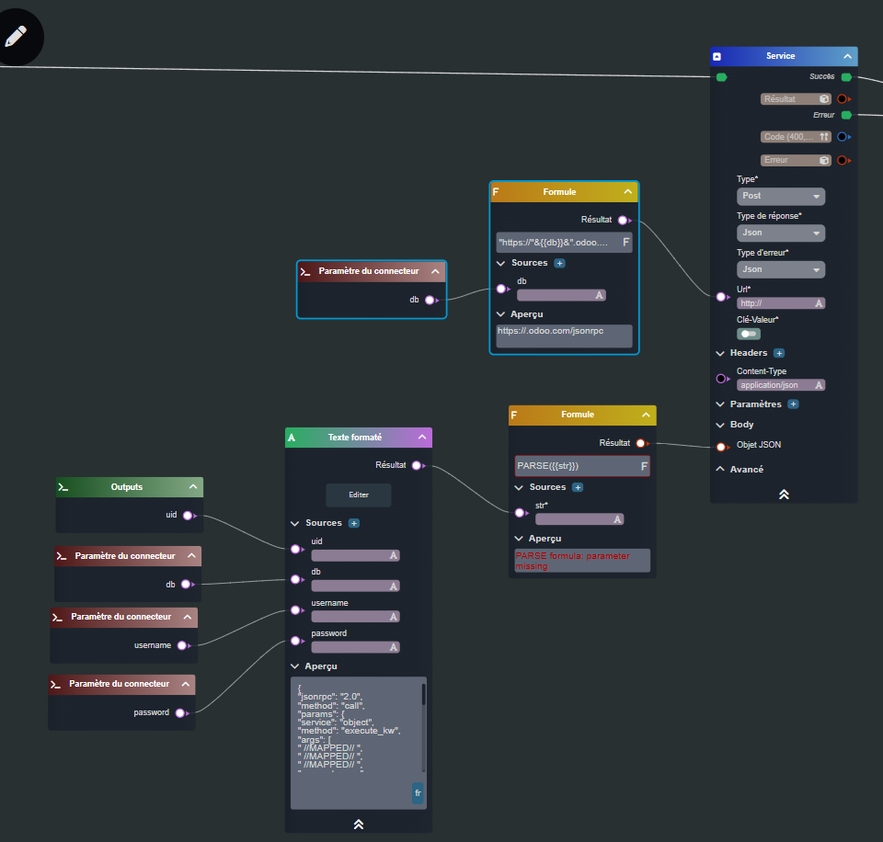Screen dimensions: 883x842
Task: Collapse the Outputs node with its header chevron
Action: pyautogui.click(x=193, y=487)
